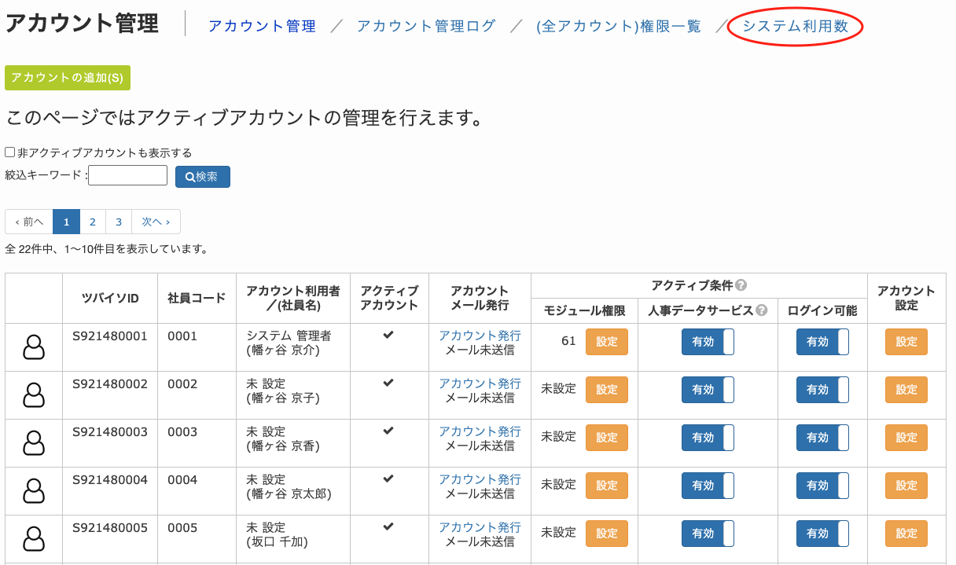Go to page 3 of results

119,222
